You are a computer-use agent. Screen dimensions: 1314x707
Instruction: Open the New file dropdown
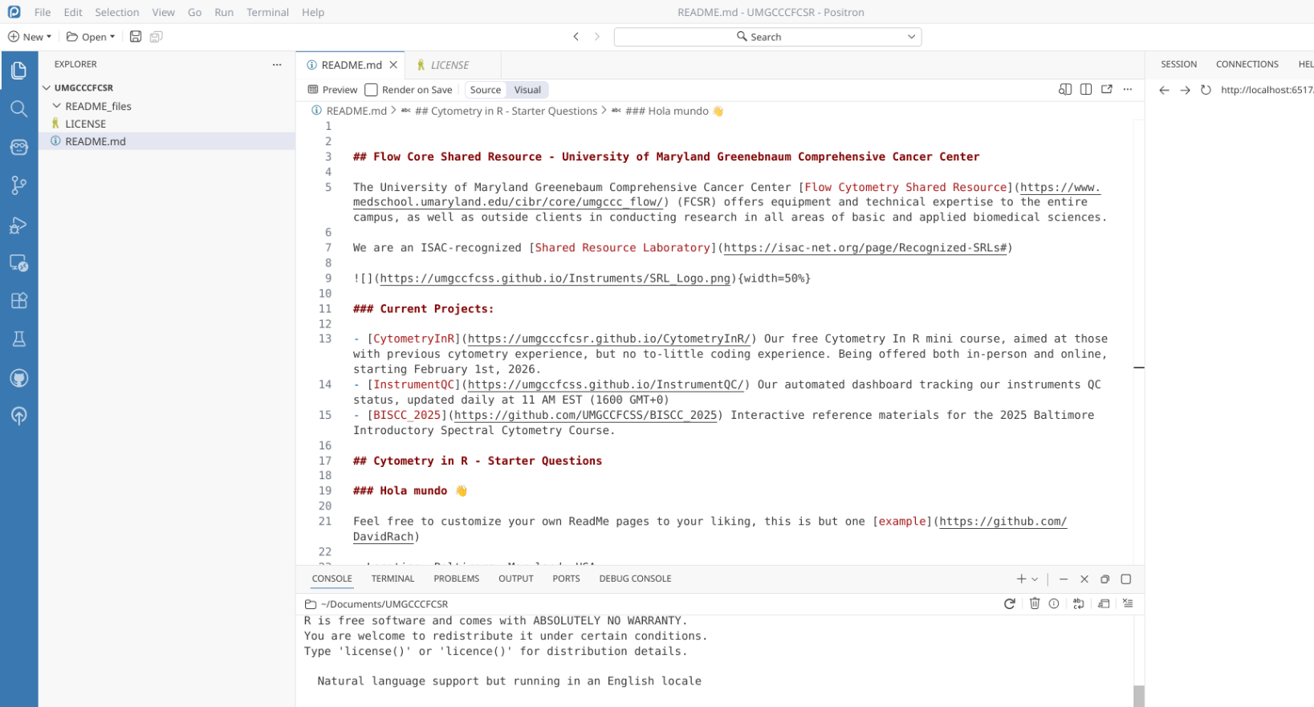pyautogui.click(x=30, y=37)
